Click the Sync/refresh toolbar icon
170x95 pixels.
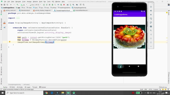(7, 5)
